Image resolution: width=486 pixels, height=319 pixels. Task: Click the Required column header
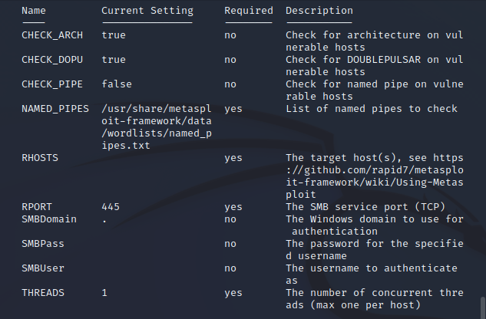point(248,11)
